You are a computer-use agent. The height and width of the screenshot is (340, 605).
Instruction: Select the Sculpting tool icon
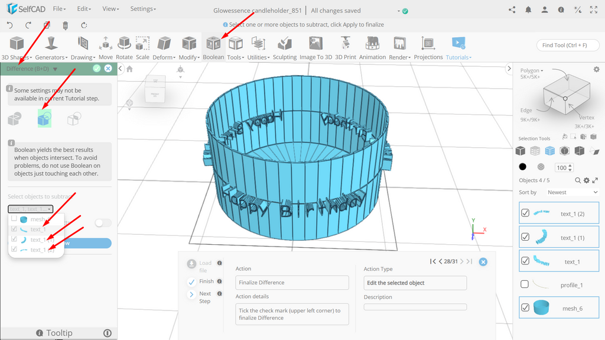point(285,43)
